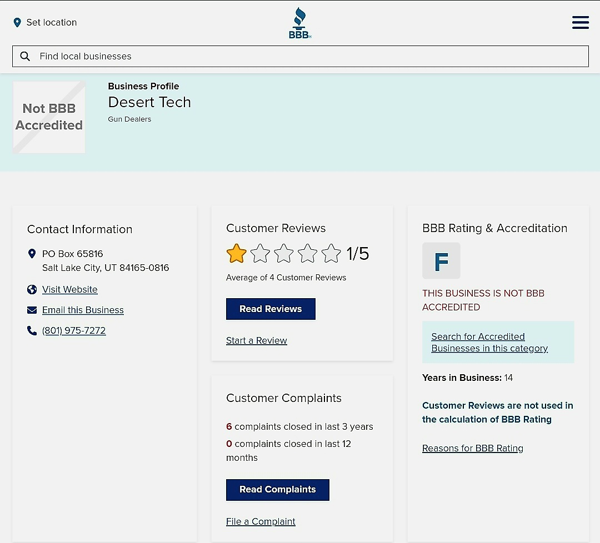Click the Desert Tech business name
This screenshot has width=600, height=543.
(149, 102)
